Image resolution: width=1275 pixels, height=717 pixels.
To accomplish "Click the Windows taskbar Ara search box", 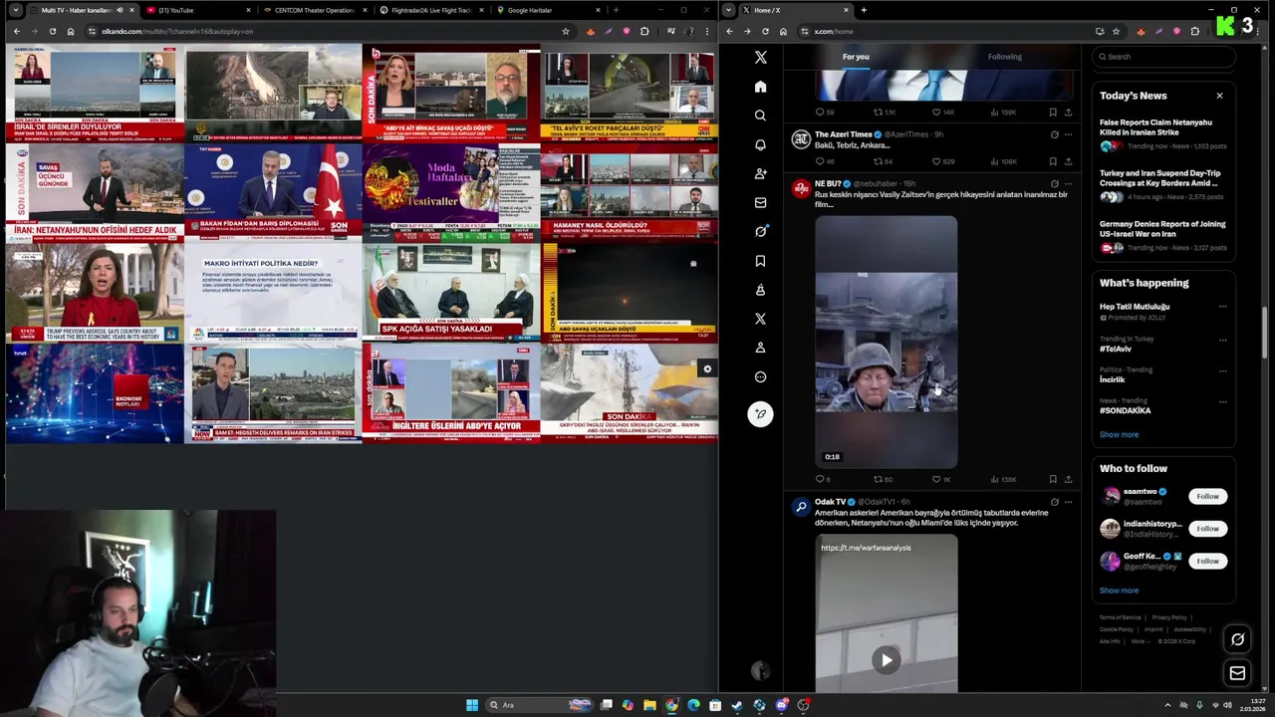I will click(x=539, y=705).
